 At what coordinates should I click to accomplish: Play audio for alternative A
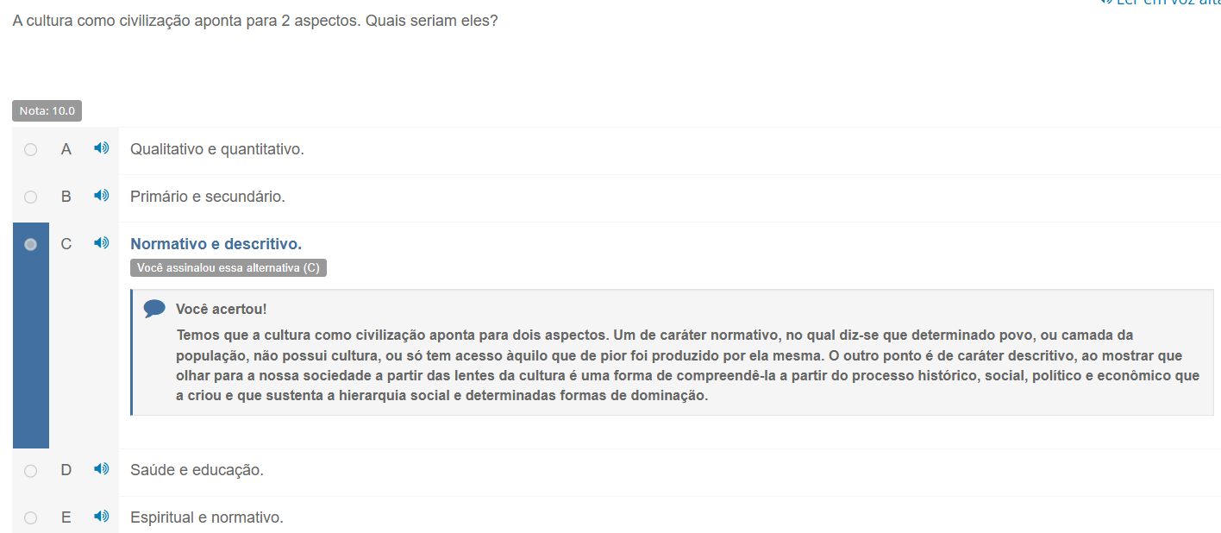[102, 148]
